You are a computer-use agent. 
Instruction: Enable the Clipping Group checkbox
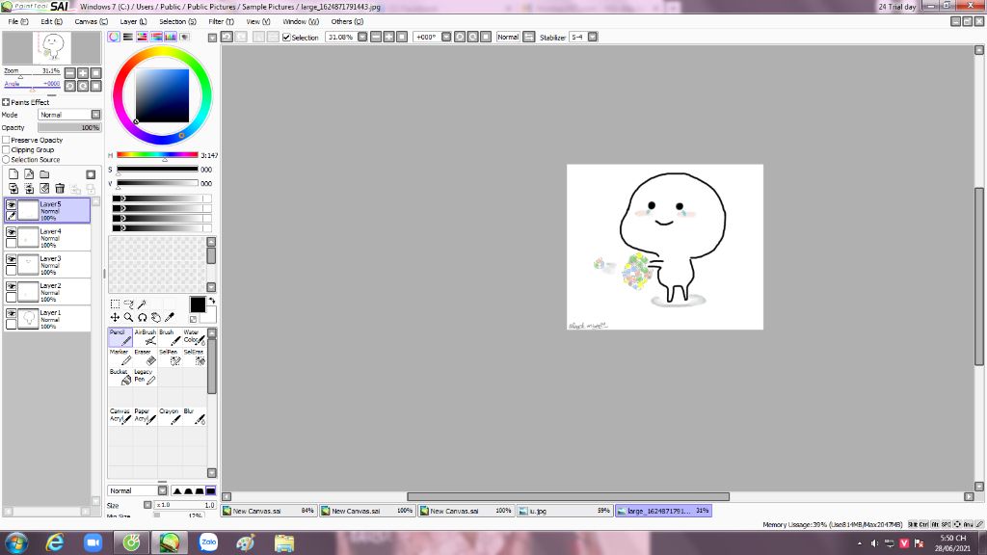click(x=7, y=149)
